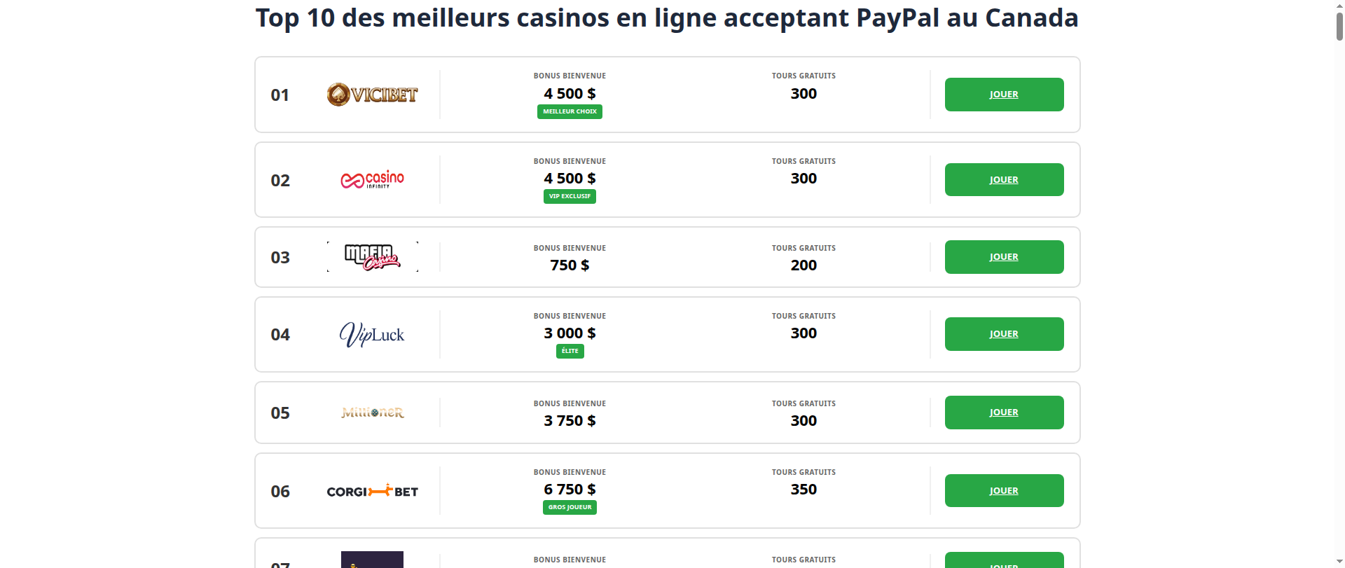Screen dimensions: 1345x568
Task: Click the MEILLEUR CHOIX badge
Action: [570, 111]
